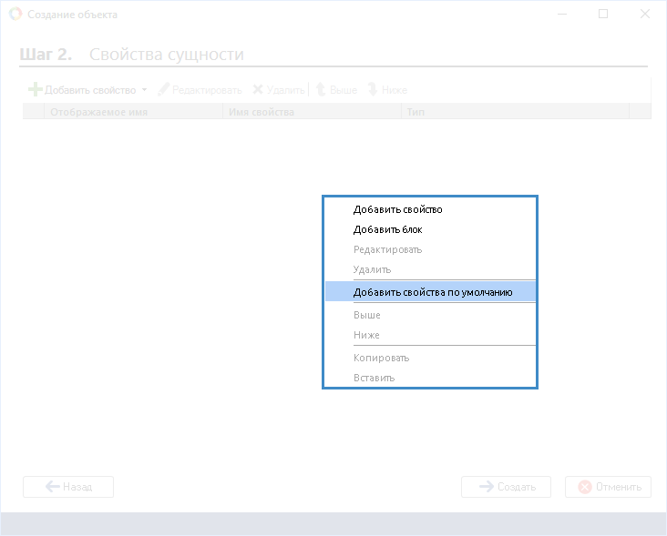This screenshot has height=536, width=667.
Task: Open the 'Добавить свойство' dropdown arrow
Action: pos(145,90)
